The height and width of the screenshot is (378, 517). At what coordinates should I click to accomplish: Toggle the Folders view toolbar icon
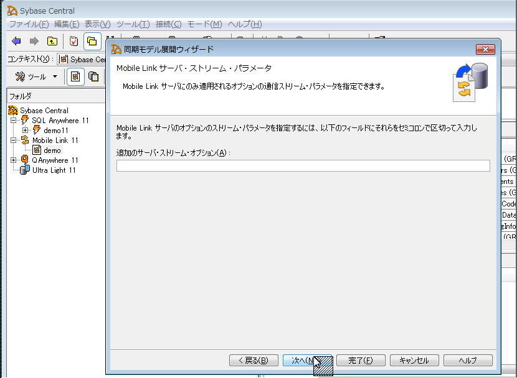[92, 42]
